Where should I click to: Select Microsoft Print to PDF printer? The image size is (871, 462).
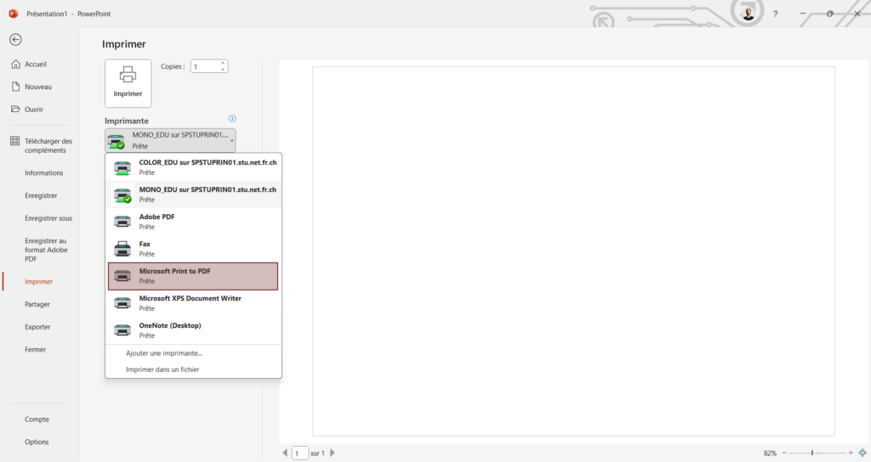point(193,276)
